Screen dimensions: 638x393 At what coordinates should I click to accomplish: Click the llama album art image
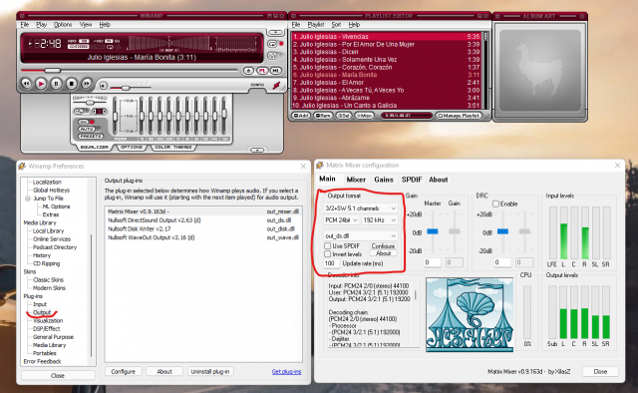540,70
